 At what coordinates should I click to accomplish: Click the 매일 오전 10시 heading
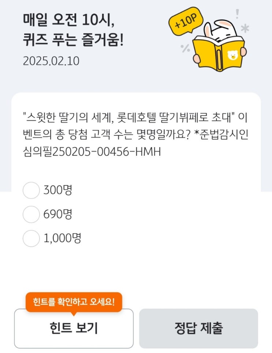pos(69,19)
